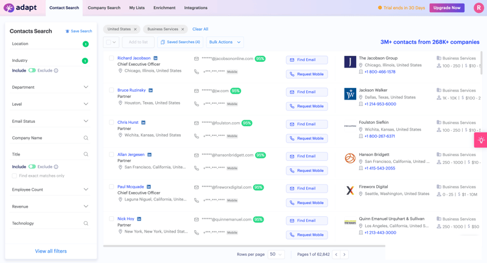Viewport: 487px width, 263px height.
Task: Open the Enrichment tab
Action: 164,8
